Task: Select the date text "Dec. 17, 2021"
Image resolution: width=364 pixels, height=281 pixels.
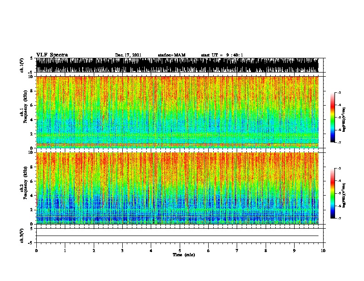Action: [128, 55]
